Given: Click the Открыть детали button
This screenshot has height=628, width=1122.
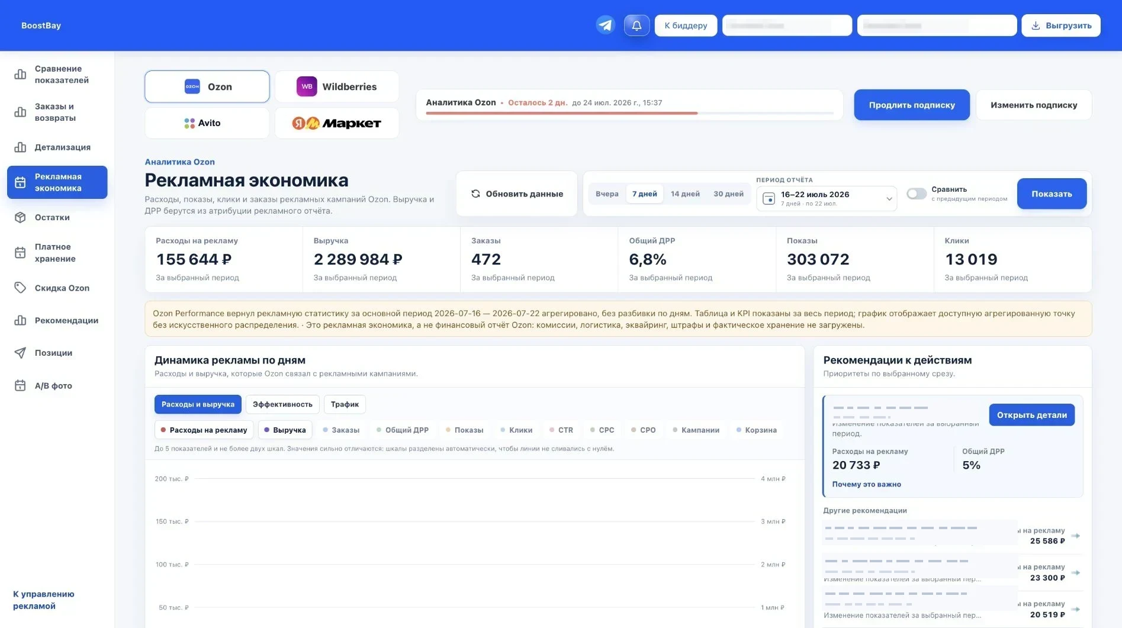Looking at the screenshot, I should [1031, 415].
